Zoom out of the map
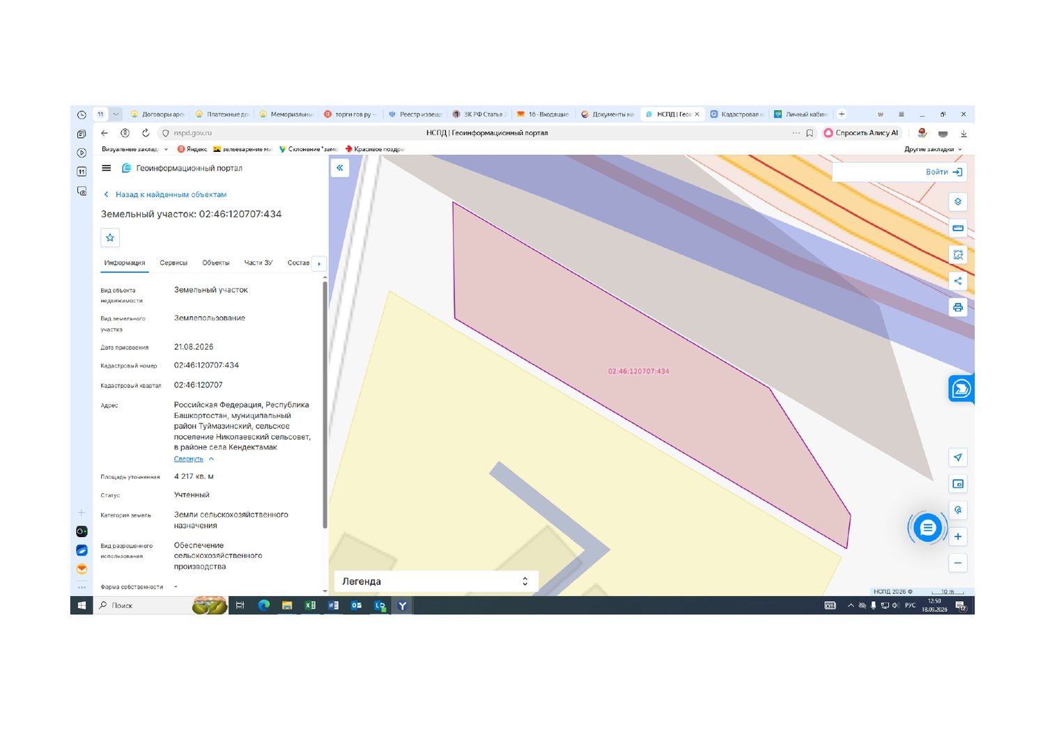1045x739 pixels. [x=958, y=563]
